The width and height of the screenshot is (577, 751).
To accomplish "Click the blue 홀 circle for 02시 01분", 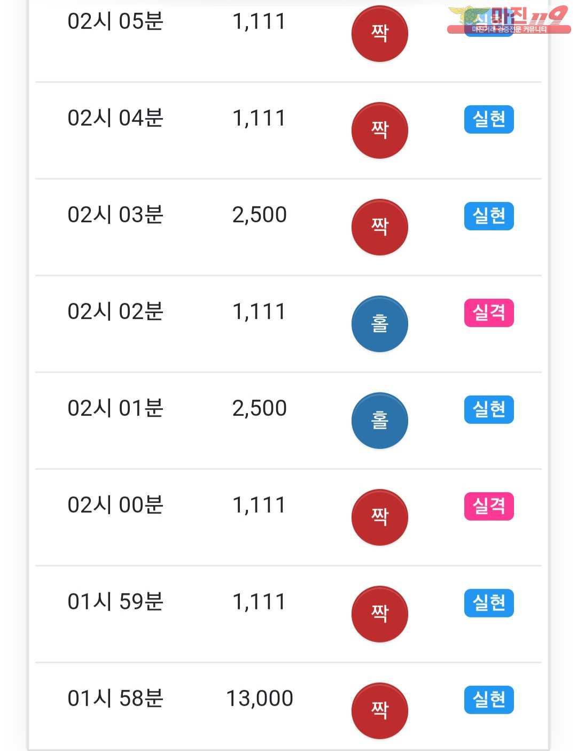I will click(x=379, y=421).
